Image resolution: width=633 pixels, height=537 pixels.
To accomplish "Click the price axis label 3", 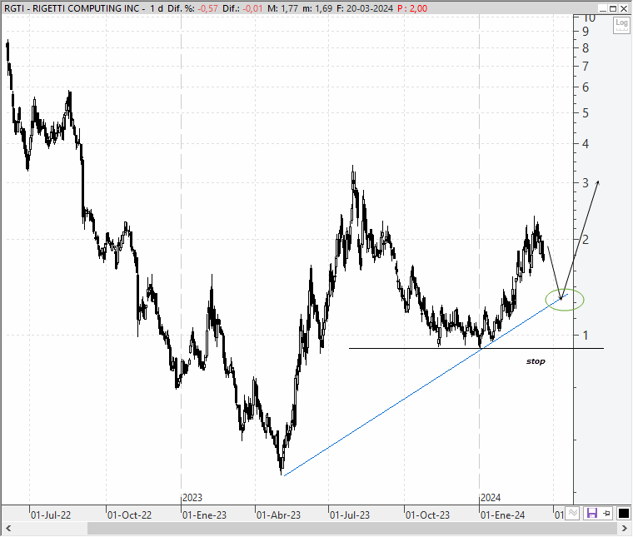I will [586, 183].
